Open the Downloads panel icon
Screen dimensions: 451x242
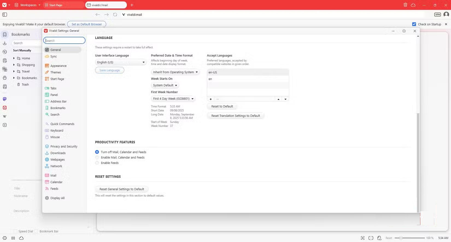[5, 43]
